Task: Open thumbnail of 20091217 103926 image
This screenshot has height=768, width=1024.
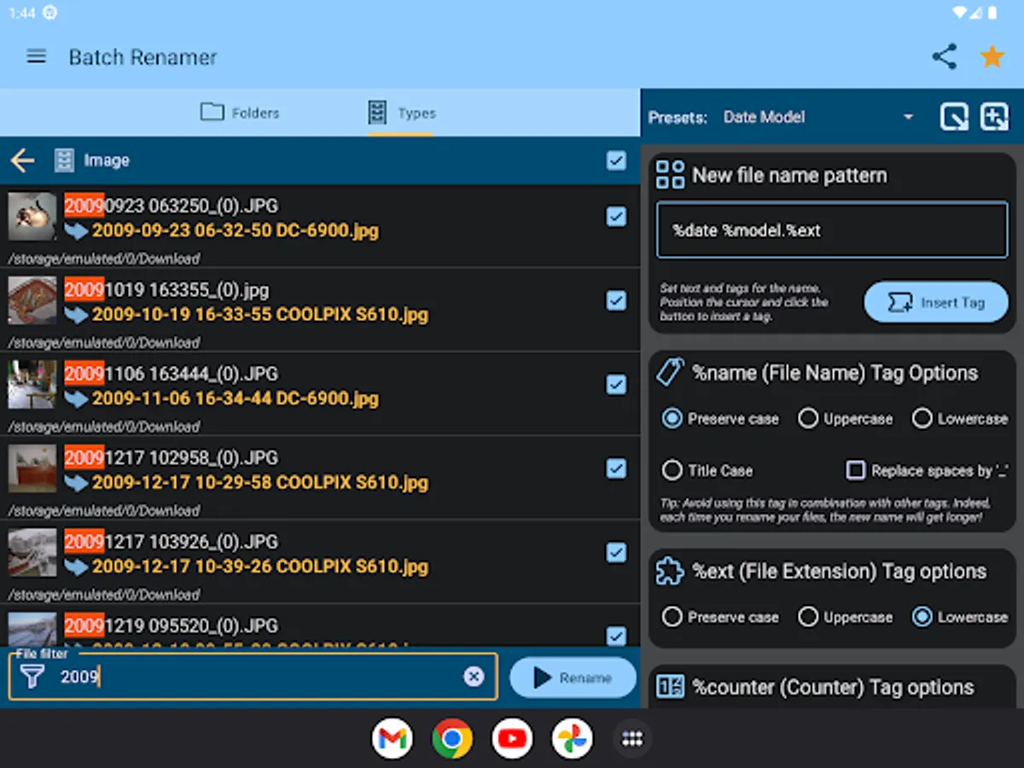Action: click(32, 552)
